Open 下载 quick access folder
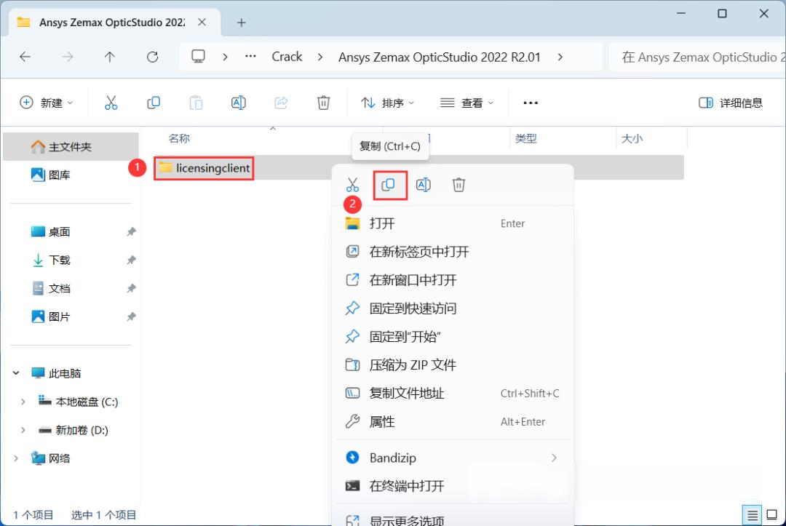This screenshot has height=526, width=786. [59, 260]
